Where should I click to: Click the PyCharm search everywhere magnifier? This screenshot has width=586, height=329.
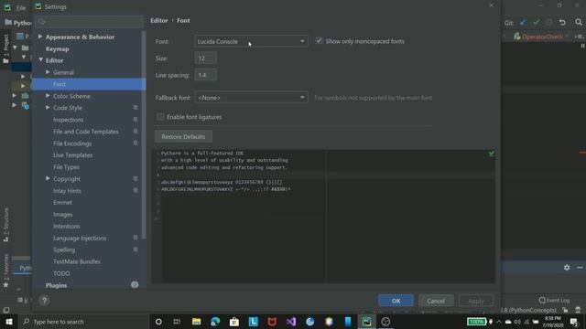pos(579,22)
